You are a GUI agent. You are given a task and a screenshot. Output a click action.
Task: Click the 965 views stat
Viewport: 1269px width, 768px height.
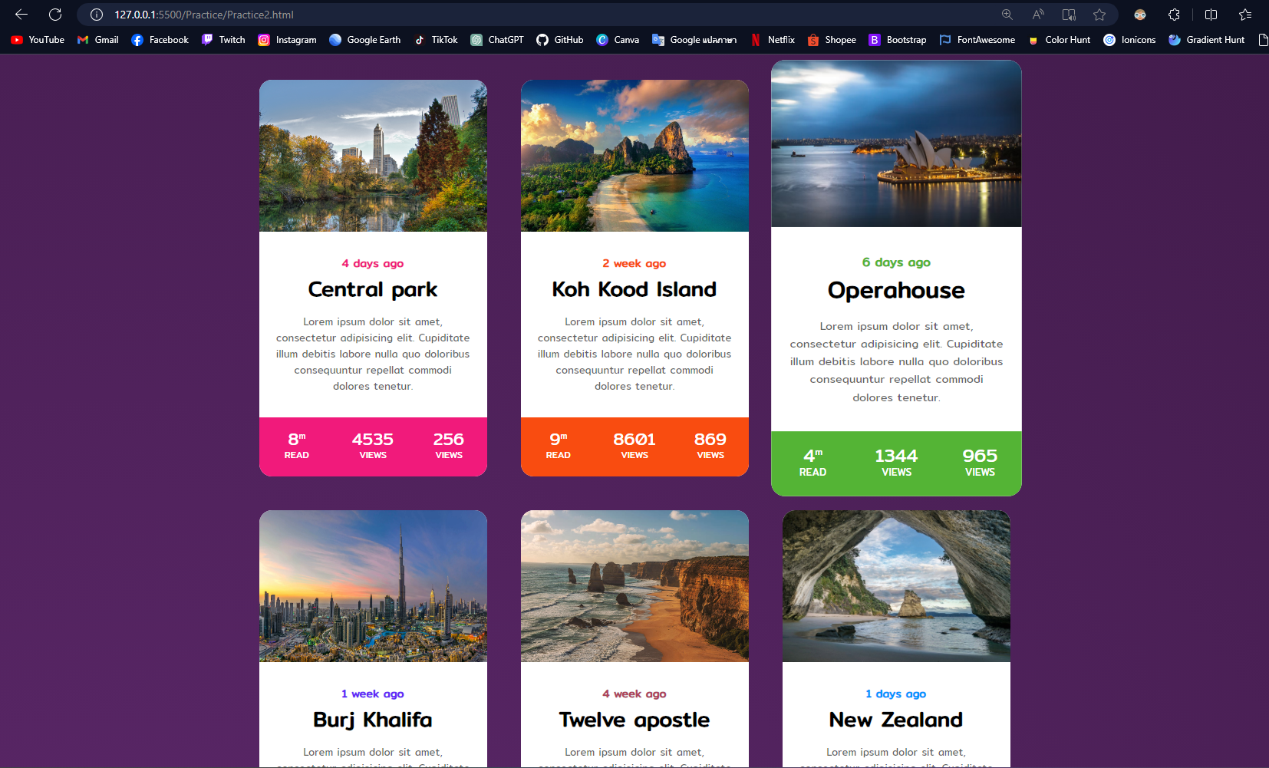click(x=980, y=463)
